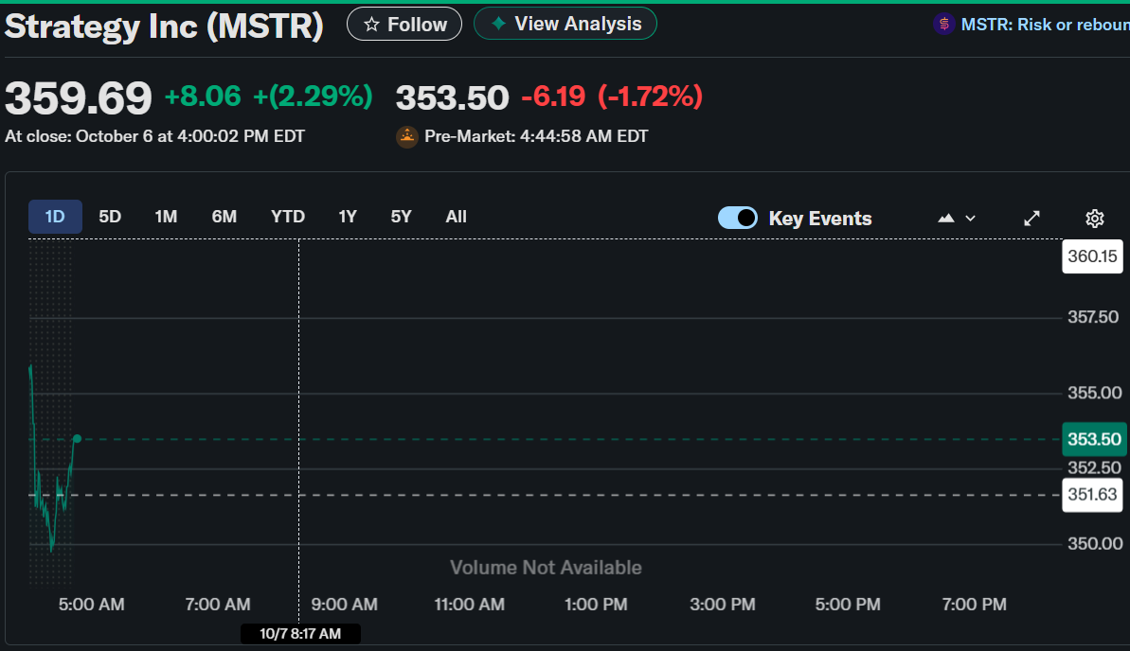
Task: Switch to the 5D range
Action: (110, 217)
